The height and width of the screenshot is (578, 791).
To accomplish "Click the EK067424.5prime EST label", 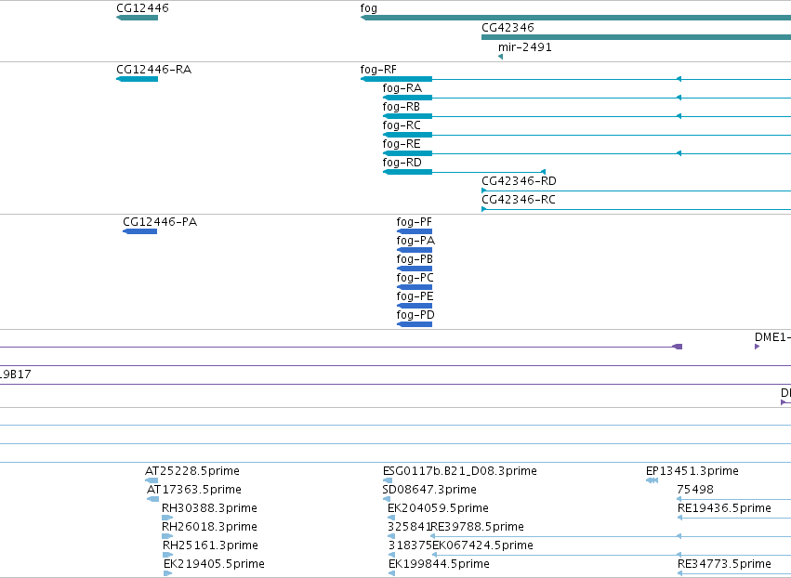I will point(482,545).
